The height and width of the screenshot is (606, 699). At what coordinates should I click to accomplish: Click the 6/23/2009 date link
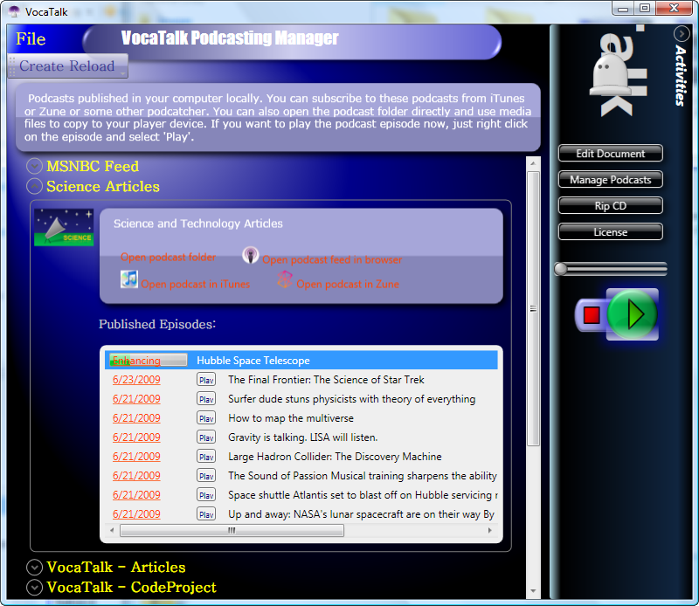[136, 380]
